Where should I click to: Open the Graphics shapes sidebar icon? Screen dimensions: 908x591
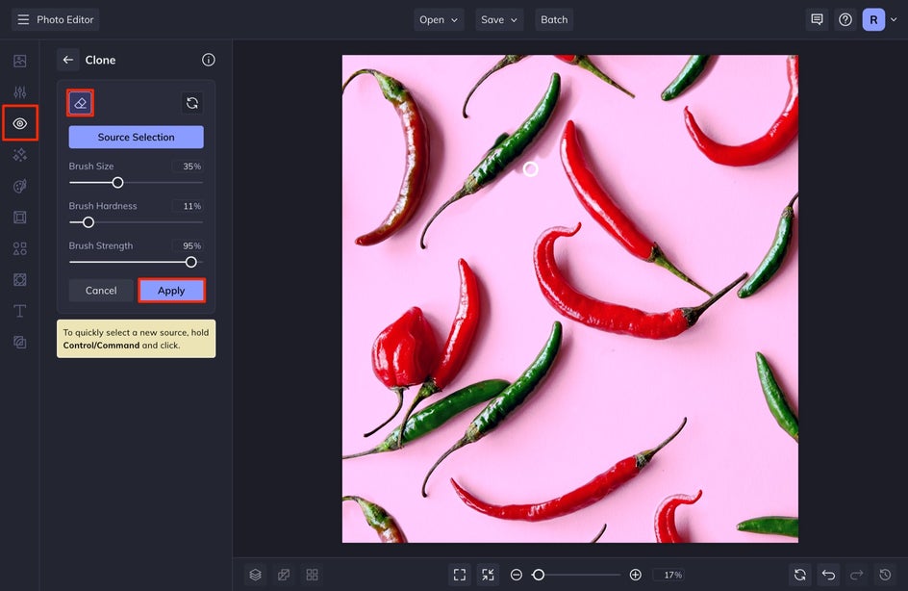click(x=19, y=248)
